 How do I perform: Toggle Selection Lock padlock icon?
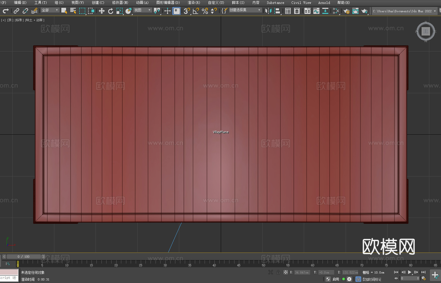[278, 272]
